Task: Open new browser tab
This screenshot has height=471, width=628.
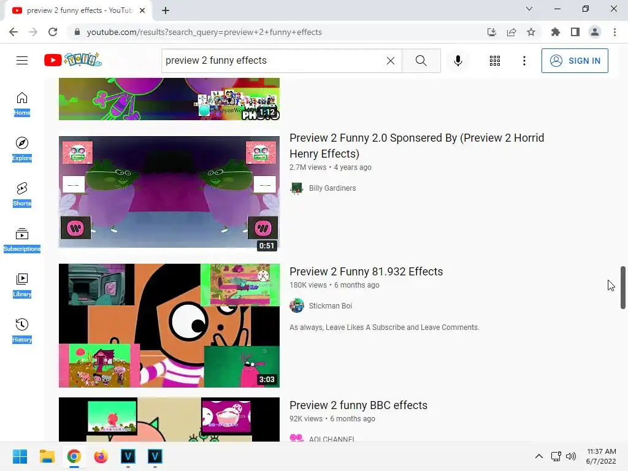Action: click(x=166, y=10)
